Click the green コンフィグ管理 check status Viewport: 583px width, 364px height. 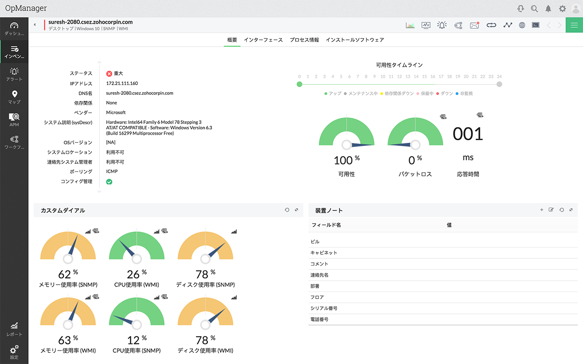[x=109, y=182]
